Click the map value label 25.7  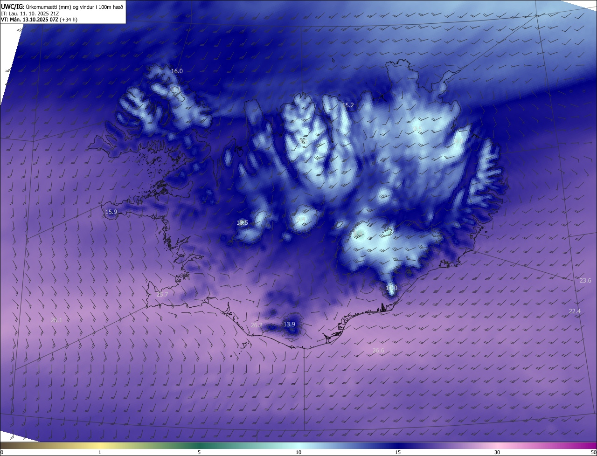[162, 295]
